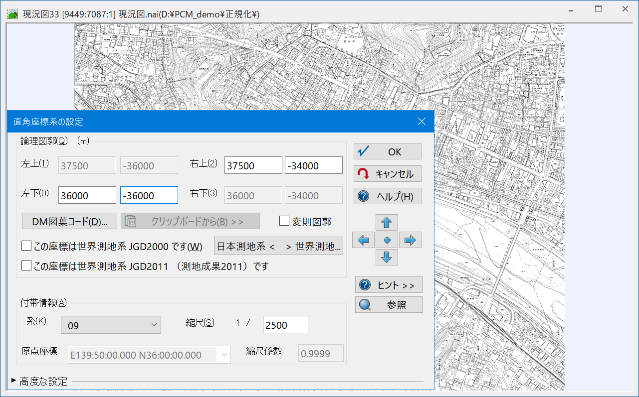Open the DM図葉コード dialog button
Screen dimensions: 639x397
pyautogui.click(x=69, y=222)
